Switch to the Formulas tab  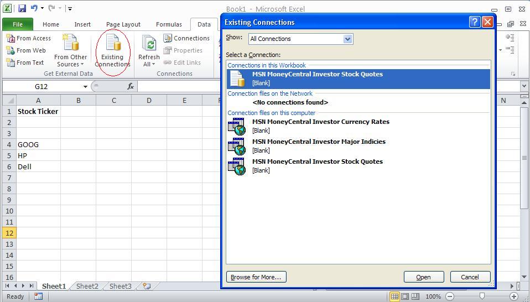169,24
